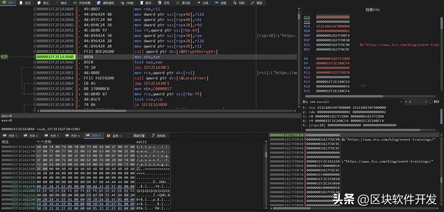444x212 pixels.
Task: Click the disassembly horizontal scrollbar
Action: [97, 111]
